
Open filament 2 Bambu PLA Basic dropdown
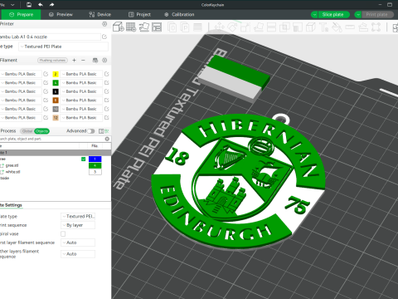point(81,74)
